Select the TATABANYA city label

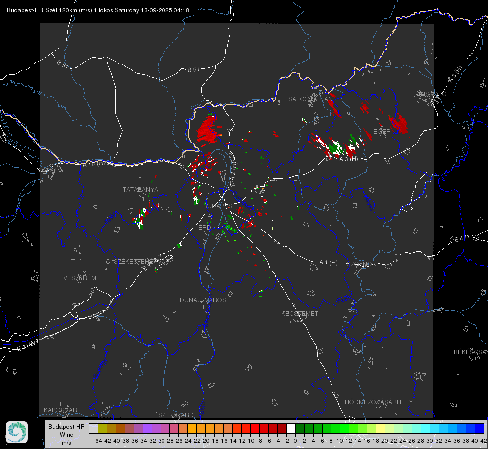(140, 190)
